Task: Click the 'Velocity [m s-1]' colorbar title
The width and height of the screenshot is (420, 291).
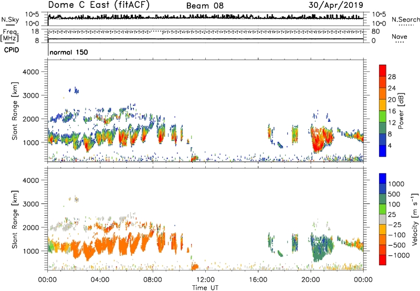Action: [415, 219]
